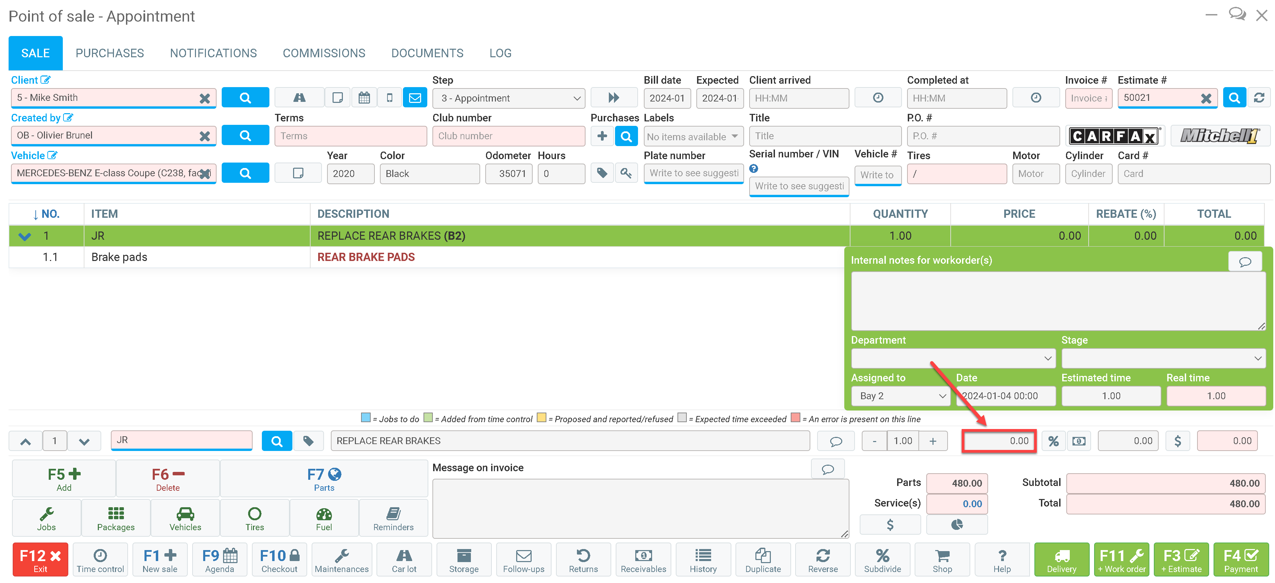Viewport: 1275px width, 583px height.
Task: Refresh using icon beside Estimate search
Action: coord(1259,97)
